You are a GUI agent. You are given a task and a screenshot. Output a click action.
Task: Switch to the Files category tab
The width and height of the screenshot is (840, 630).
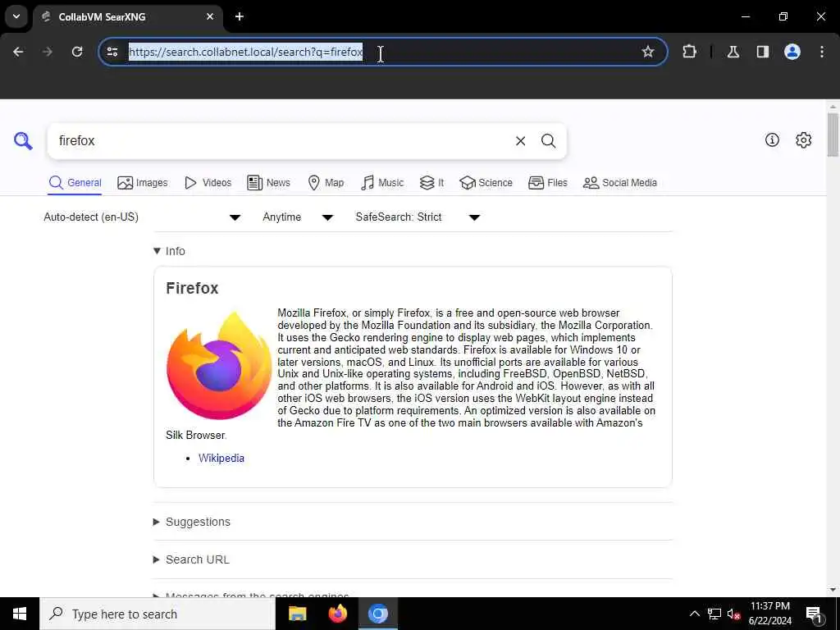[547, 183]
